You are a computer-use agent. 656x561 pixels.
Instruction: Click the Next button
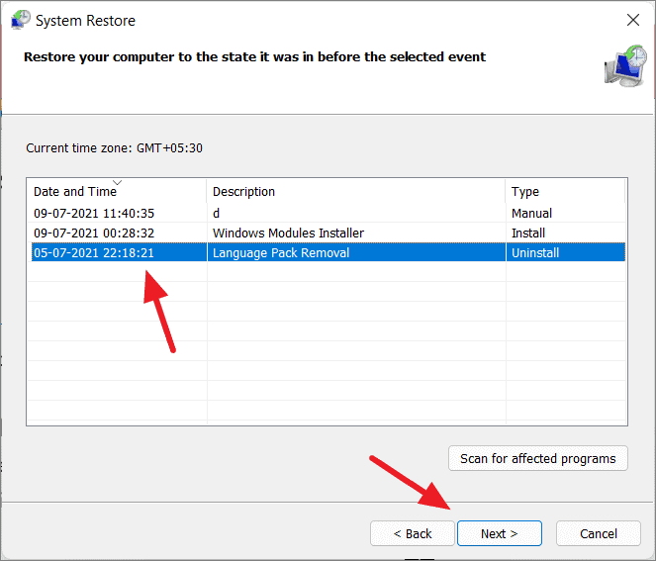(499, 533)
